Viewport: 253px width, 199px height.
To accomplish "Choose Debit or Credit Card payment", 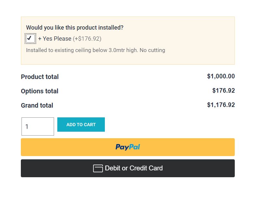I will point(128,168).
